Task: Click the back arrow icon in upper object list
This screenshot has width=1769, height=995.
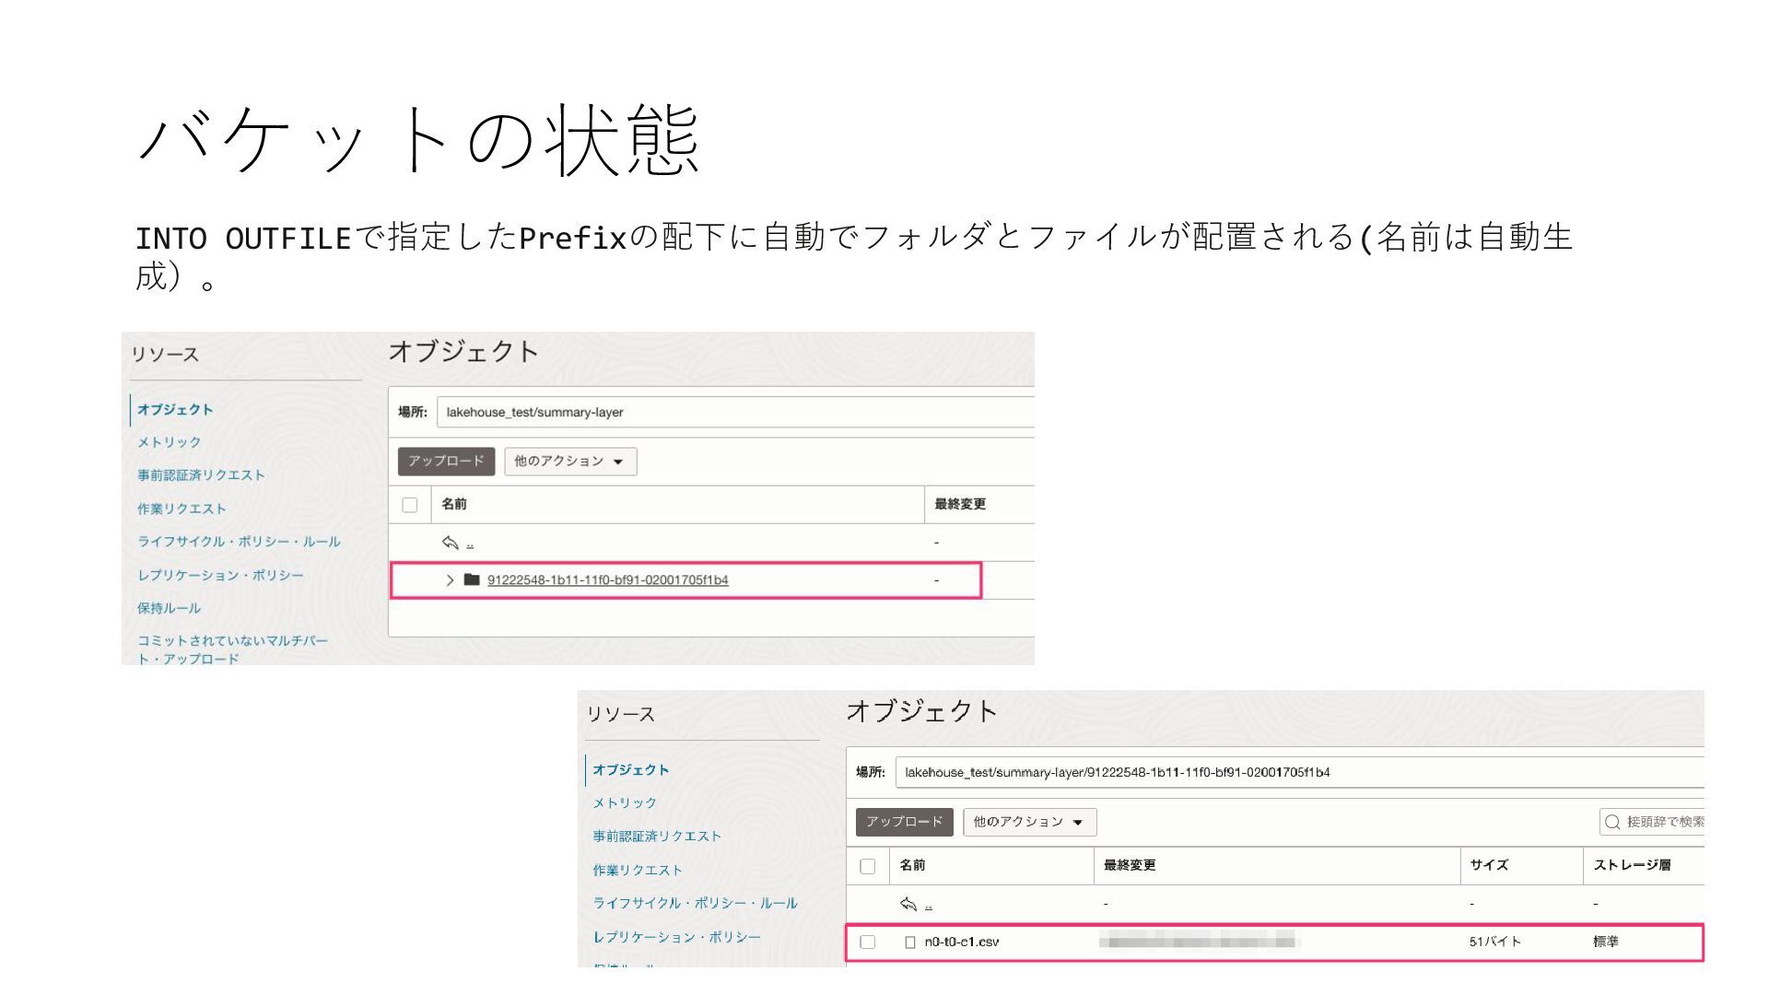Action: pos(451,543)
